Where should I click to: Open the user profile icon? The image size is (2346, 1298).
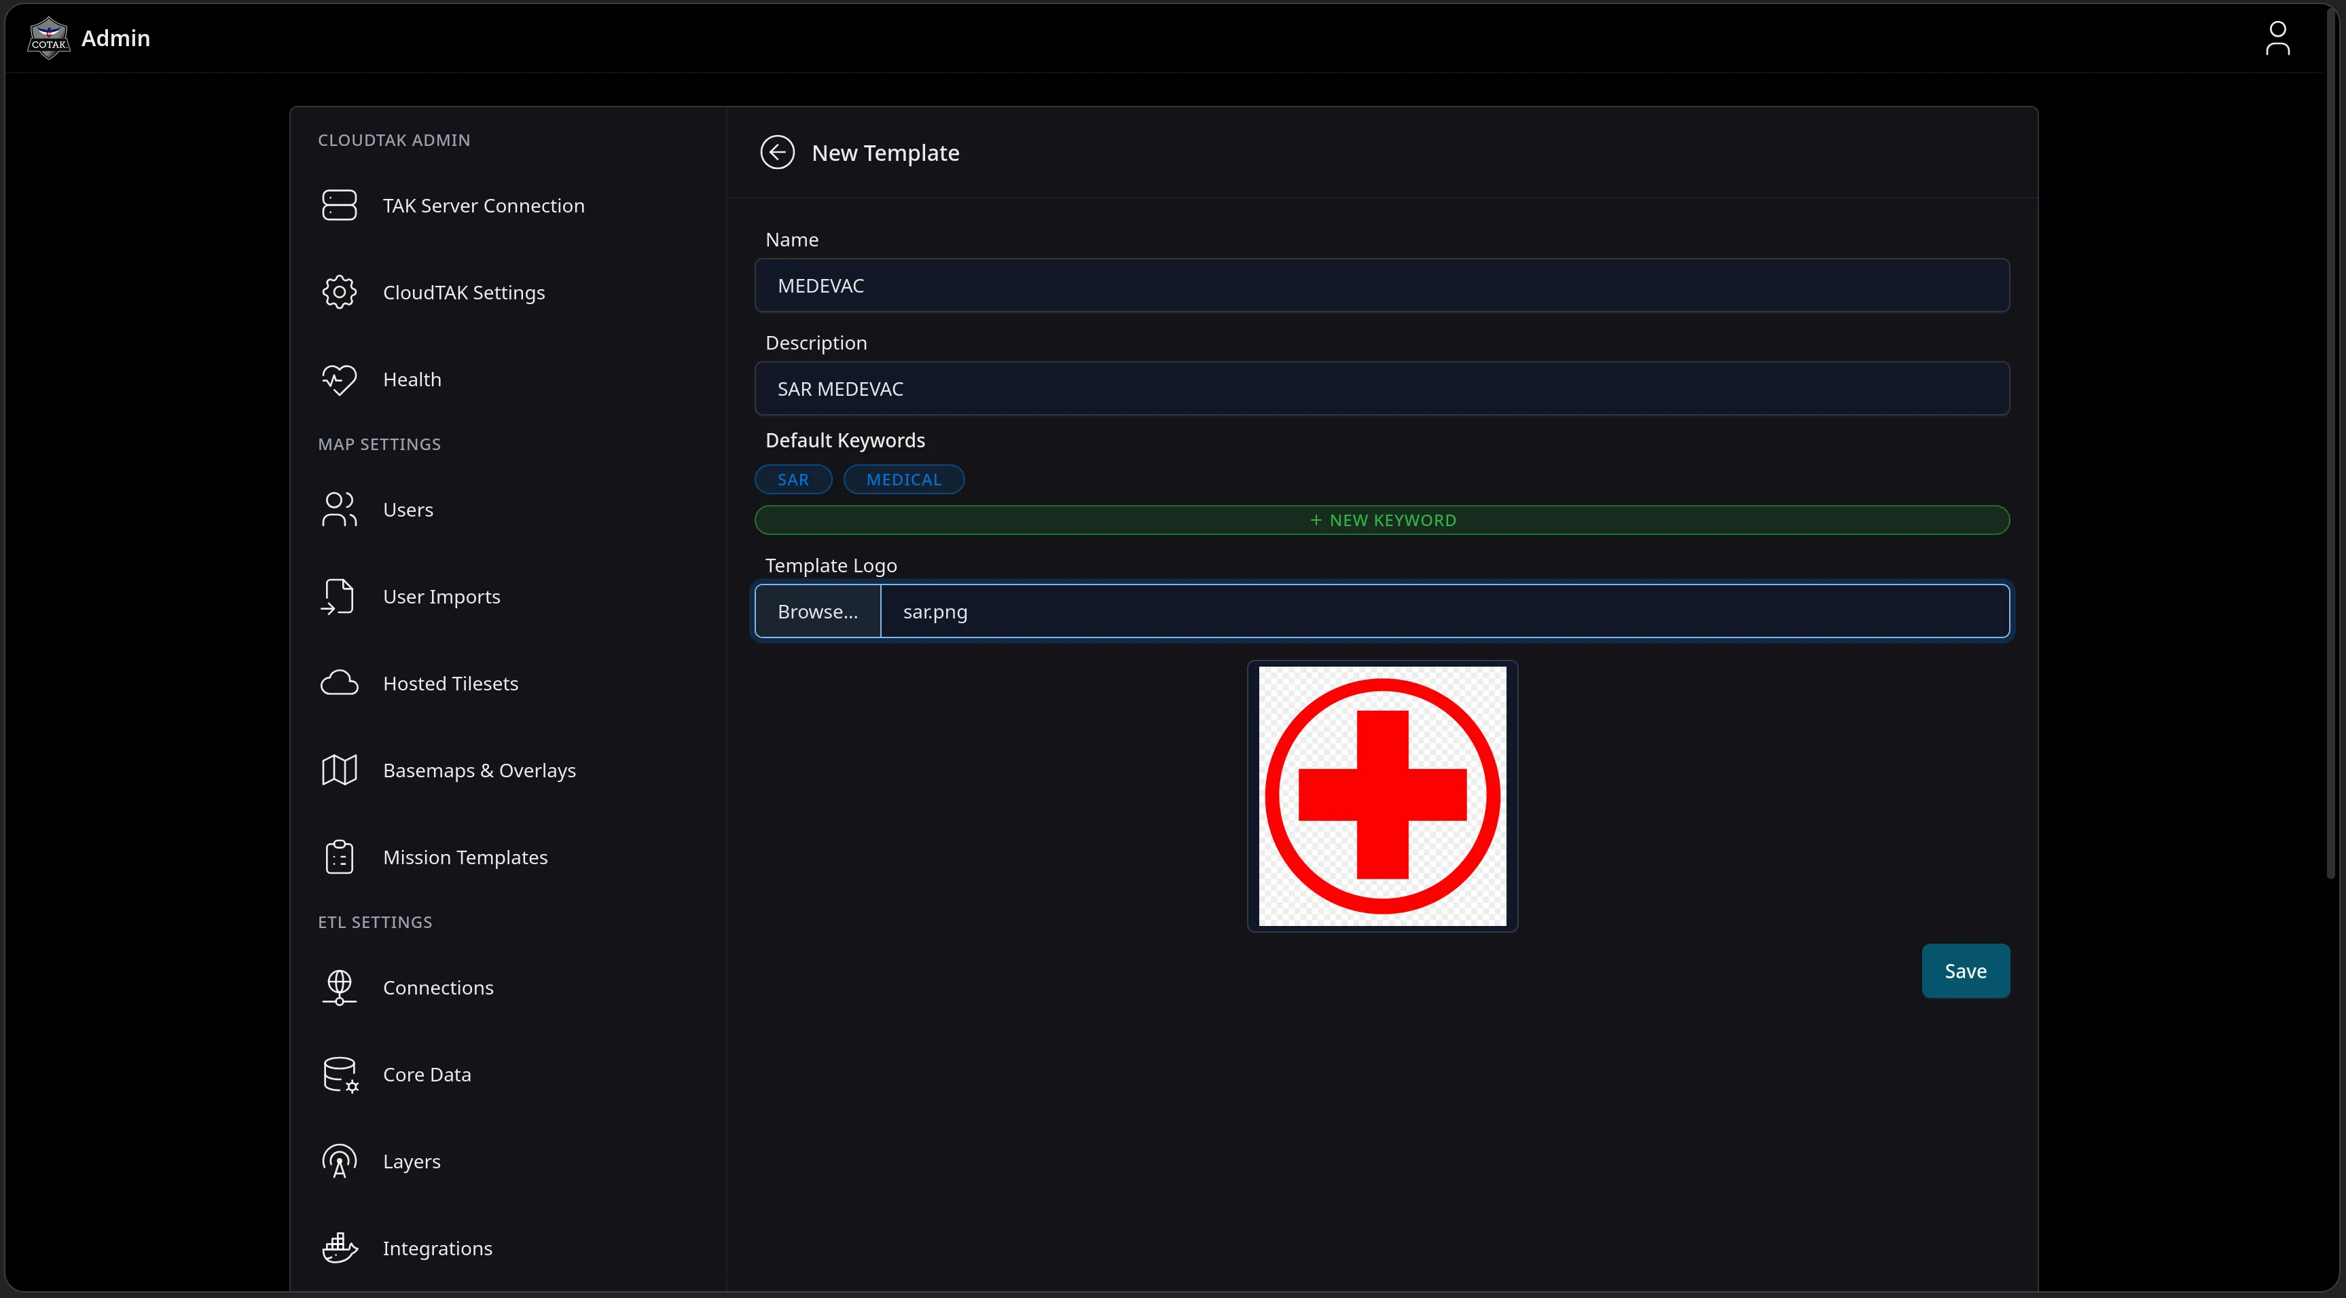2277,38
